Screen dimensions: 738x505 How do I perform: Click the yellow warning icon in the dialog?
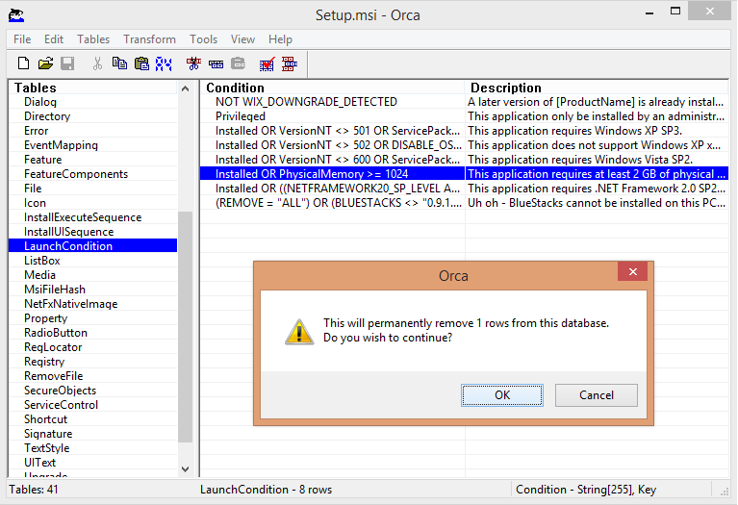(299, 331)
